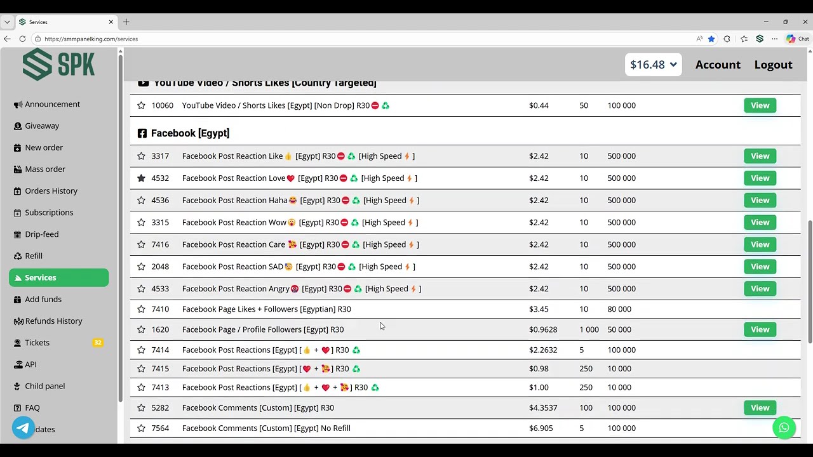The width and height of the screenshot is (813, 457).
Task: Open the Telegram chat bubble icon
Action: [24, 428]
